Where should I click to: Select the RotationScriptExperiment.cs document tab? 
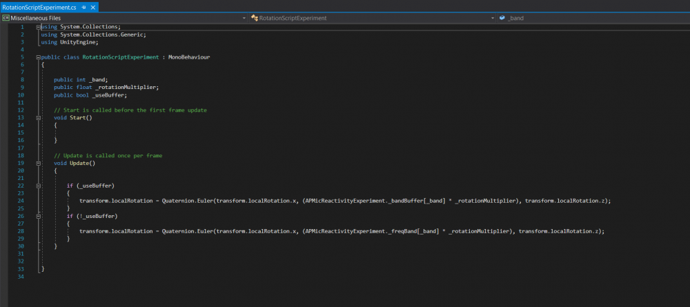[x=39, y=7]
